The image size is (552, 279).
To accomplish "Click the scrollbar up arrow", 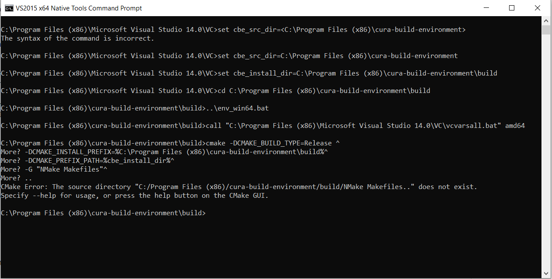I will click(546, 21).
